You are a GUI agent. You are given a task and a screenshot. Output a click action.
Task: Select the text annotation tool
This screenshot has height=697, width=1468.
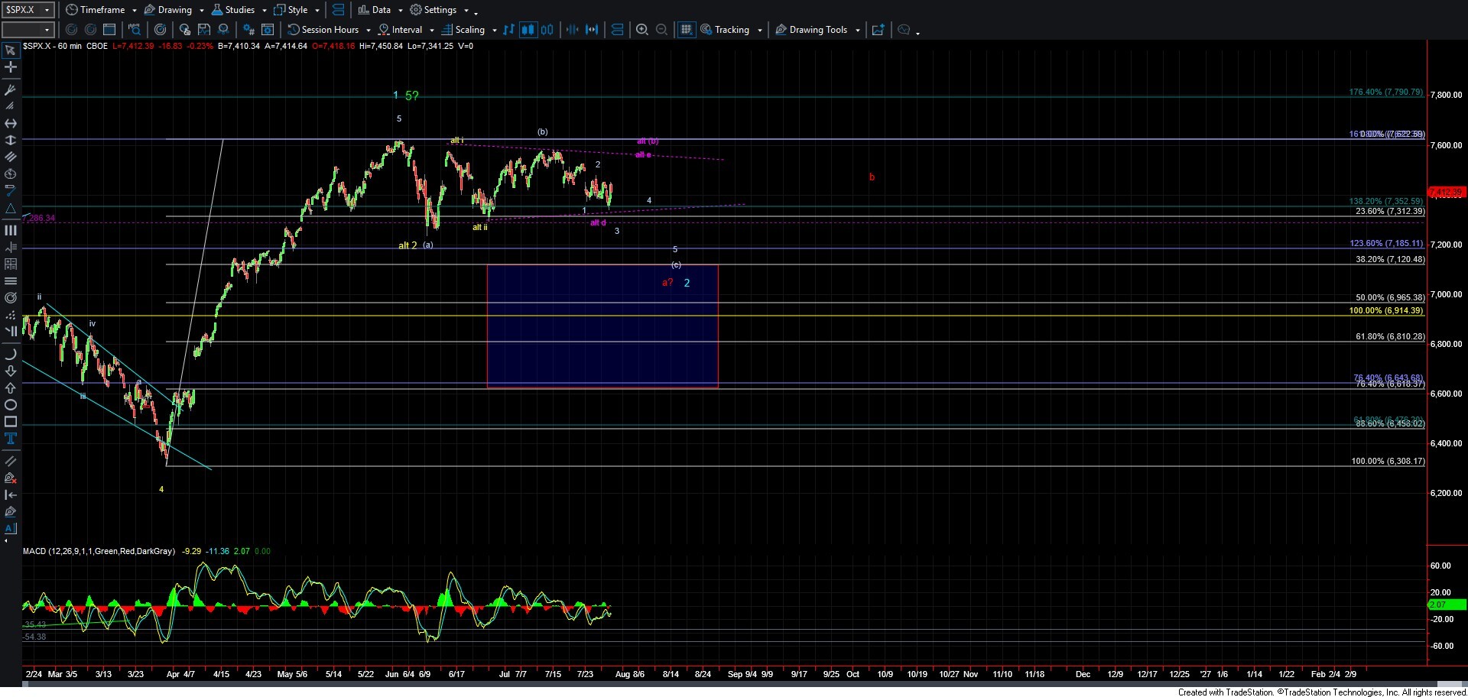(11, 439)
